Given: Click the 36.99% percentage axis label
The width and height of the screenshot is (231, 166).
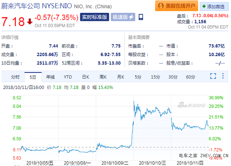Looking at the screenshot, I should (x=216, y=97).
